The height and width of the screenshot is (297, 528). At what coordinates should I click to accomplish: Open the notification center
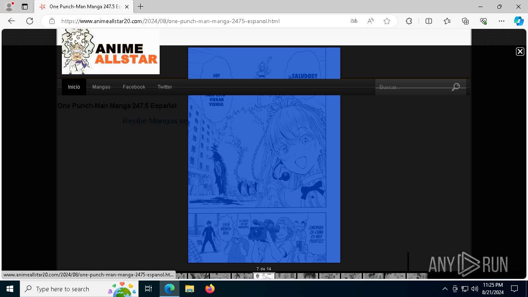(x=514, y=289)
